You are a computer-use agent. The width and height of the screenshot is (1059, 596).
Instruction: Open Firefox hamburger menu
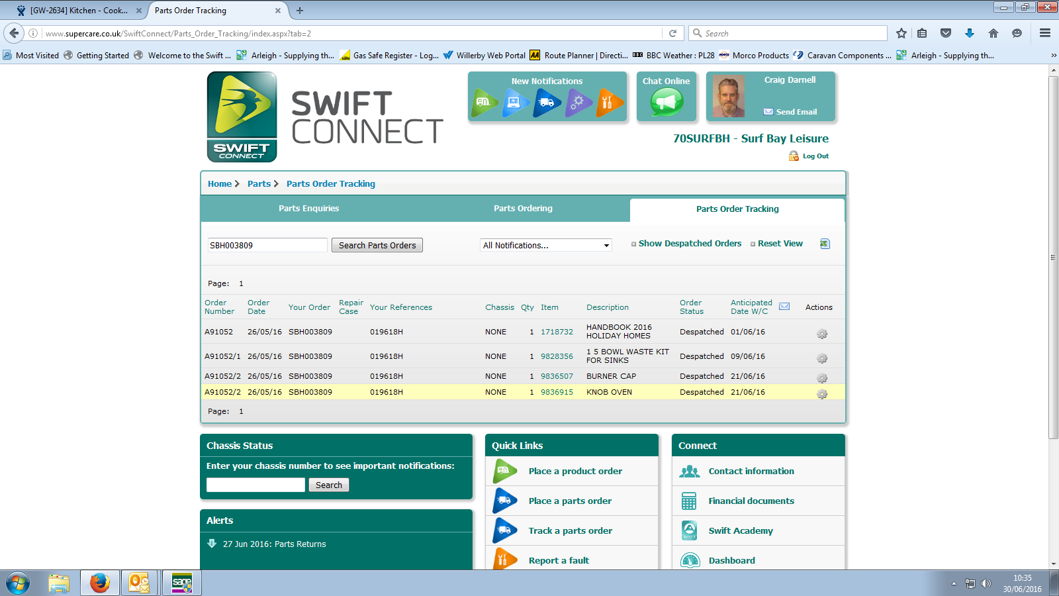pos(1044,33)
